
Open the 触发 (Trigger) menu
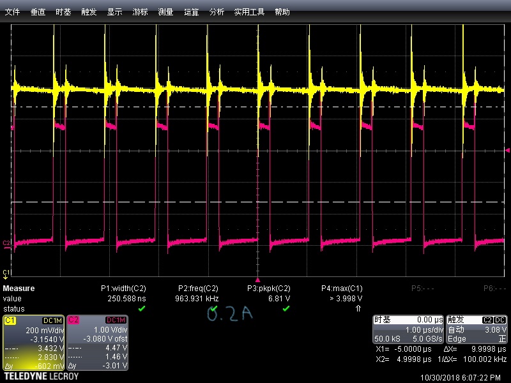coord(89,12)
